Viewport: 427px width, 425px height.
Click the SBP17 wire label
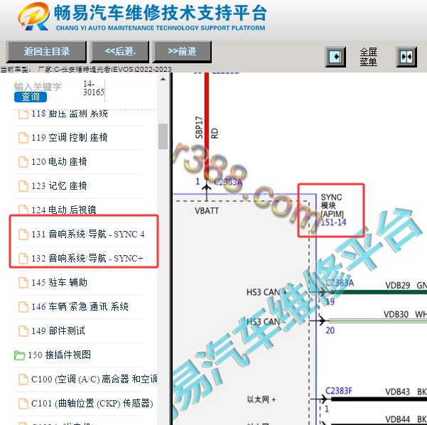[x=199, y=127]
